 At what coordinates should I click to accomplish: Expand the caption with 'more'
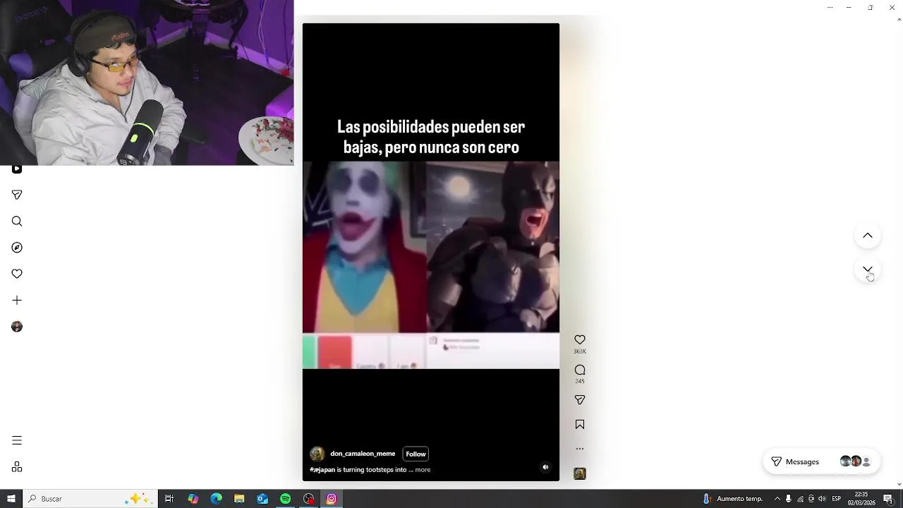pyautogui.click(x=423, y=470)
